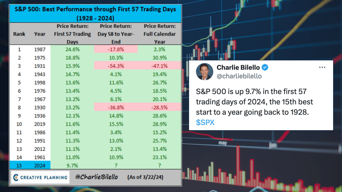Select the highlighted 2024 rank 15 row
342x192 pixels.
[96, 166]
